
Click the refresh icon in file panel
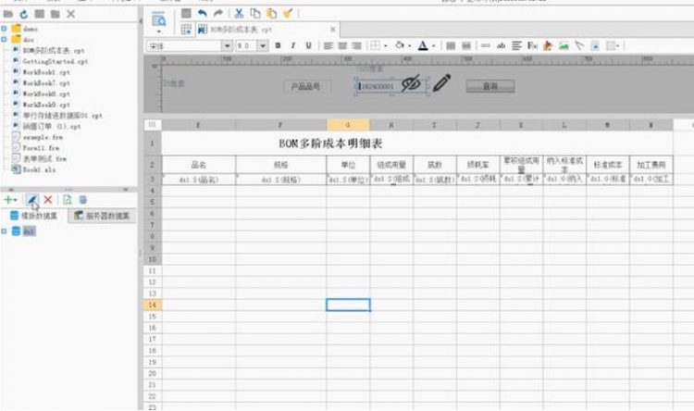click(x=23, y=14)
